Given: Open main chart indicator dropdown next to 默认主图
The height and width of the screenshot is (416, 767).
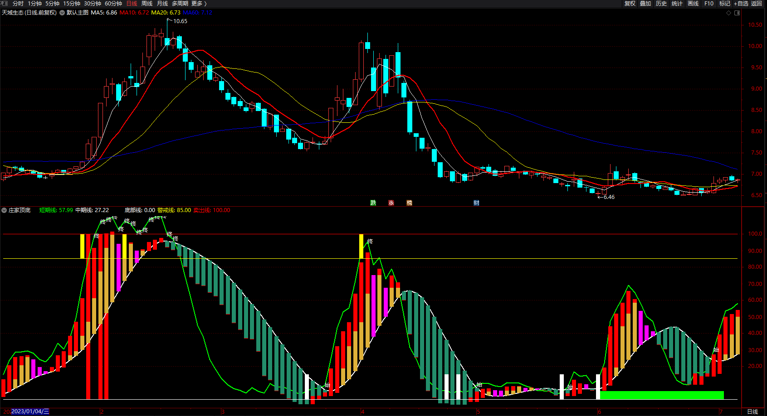Looking at the screenshot, I should tap(62, 13).
